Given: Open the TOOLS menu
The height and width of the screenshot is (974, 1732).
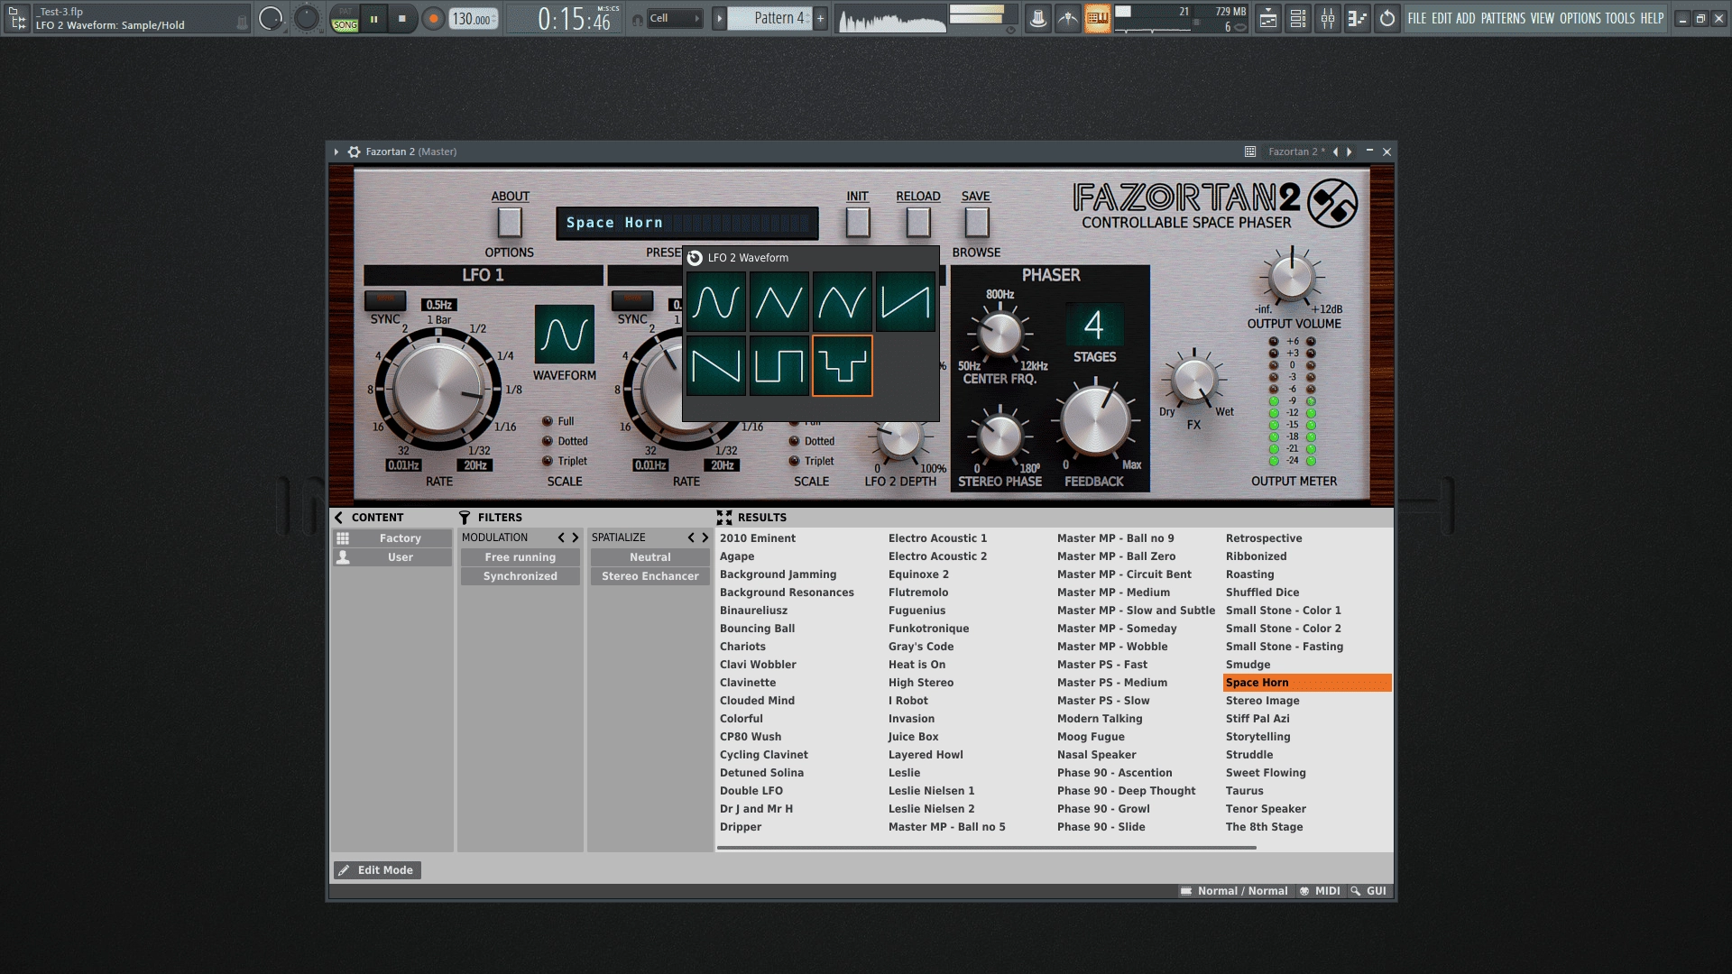Looking at the screenshot, I should click(x=1620, y=18).
